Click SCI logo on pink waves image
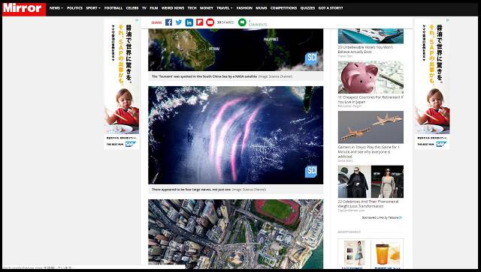Screen dimensions: 481x272 coord(310,172)
